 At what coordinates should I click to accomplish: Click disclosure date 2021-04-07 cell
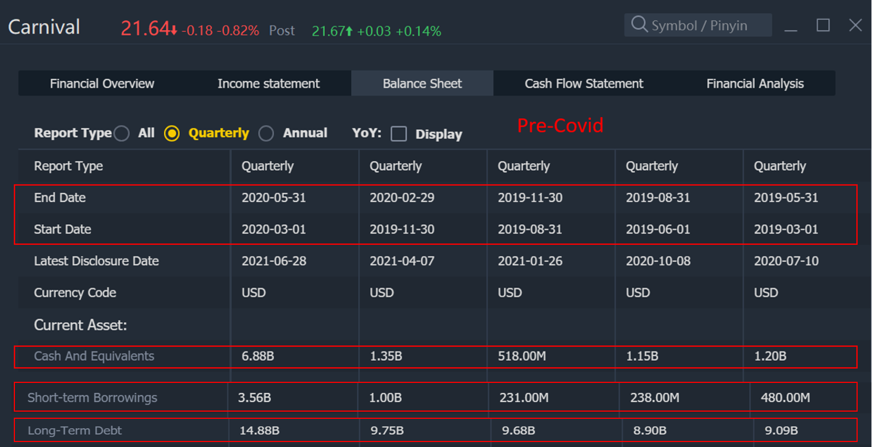click(x=402, y=261)
